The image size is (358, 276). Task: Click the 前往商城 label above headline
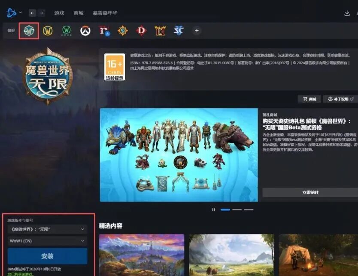(270, 115)
